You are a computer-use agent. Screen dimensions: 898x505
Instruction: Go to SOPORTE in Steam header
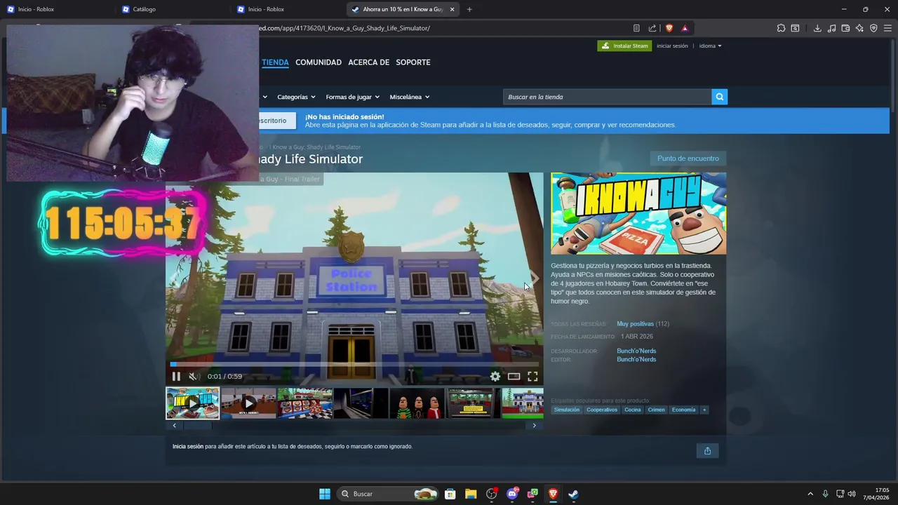413,62
